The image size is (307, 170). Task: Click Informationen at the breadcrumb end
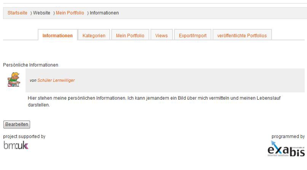(x=104, y=13)
